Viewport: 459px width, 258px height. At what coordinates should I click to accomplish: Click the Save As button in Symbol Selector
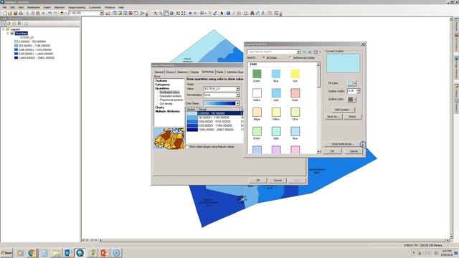pyautogui.click(x=333, y=116)
